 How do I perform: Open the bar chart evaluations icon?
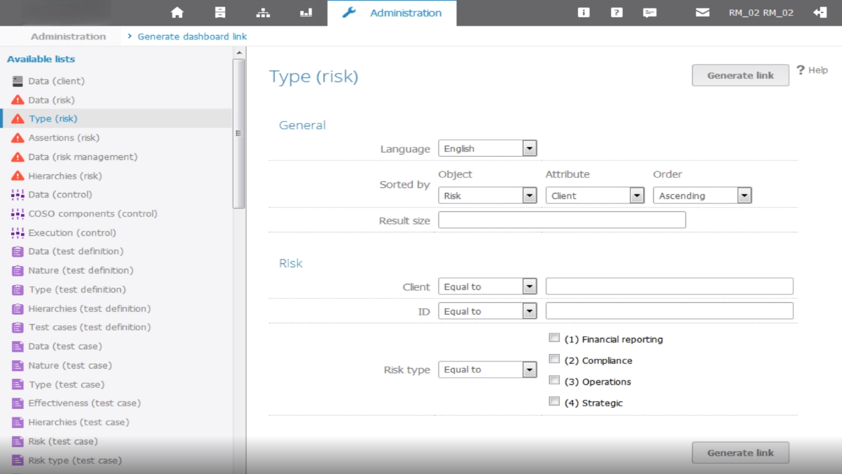click(x=306, y=13)
